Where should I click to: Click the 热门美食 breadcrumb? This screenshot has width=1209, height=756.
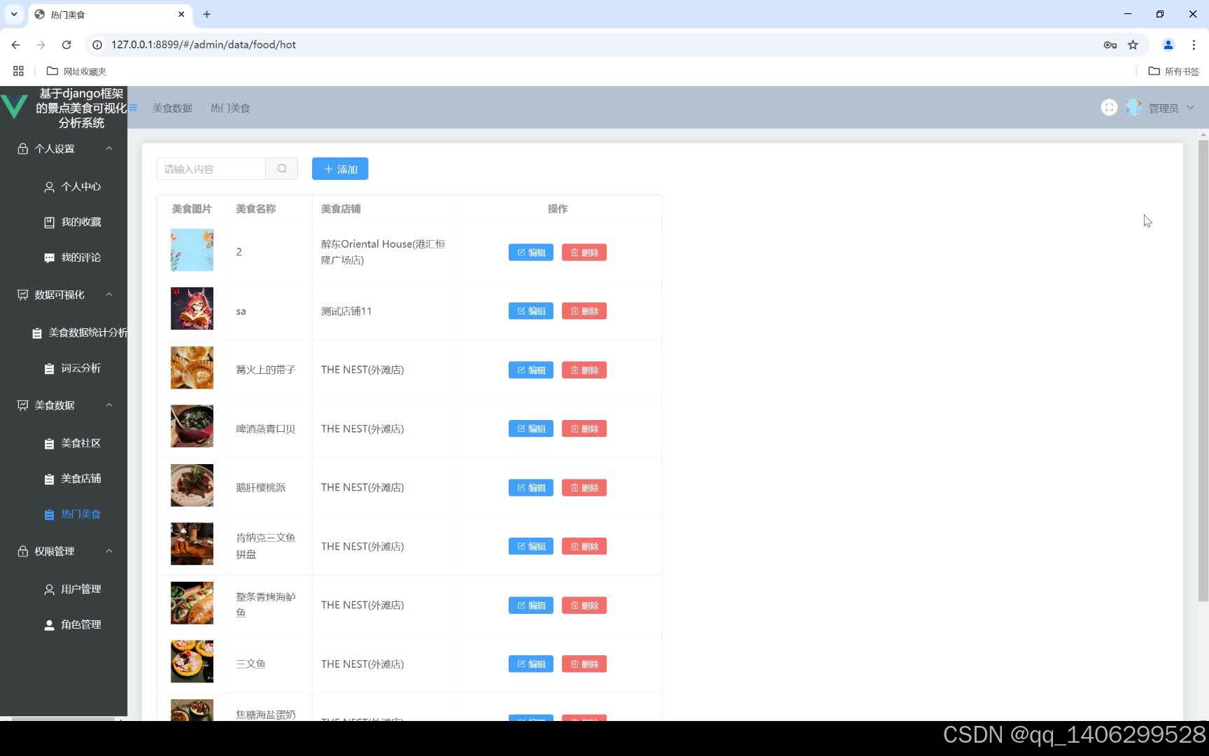click(x=230, y=108)
